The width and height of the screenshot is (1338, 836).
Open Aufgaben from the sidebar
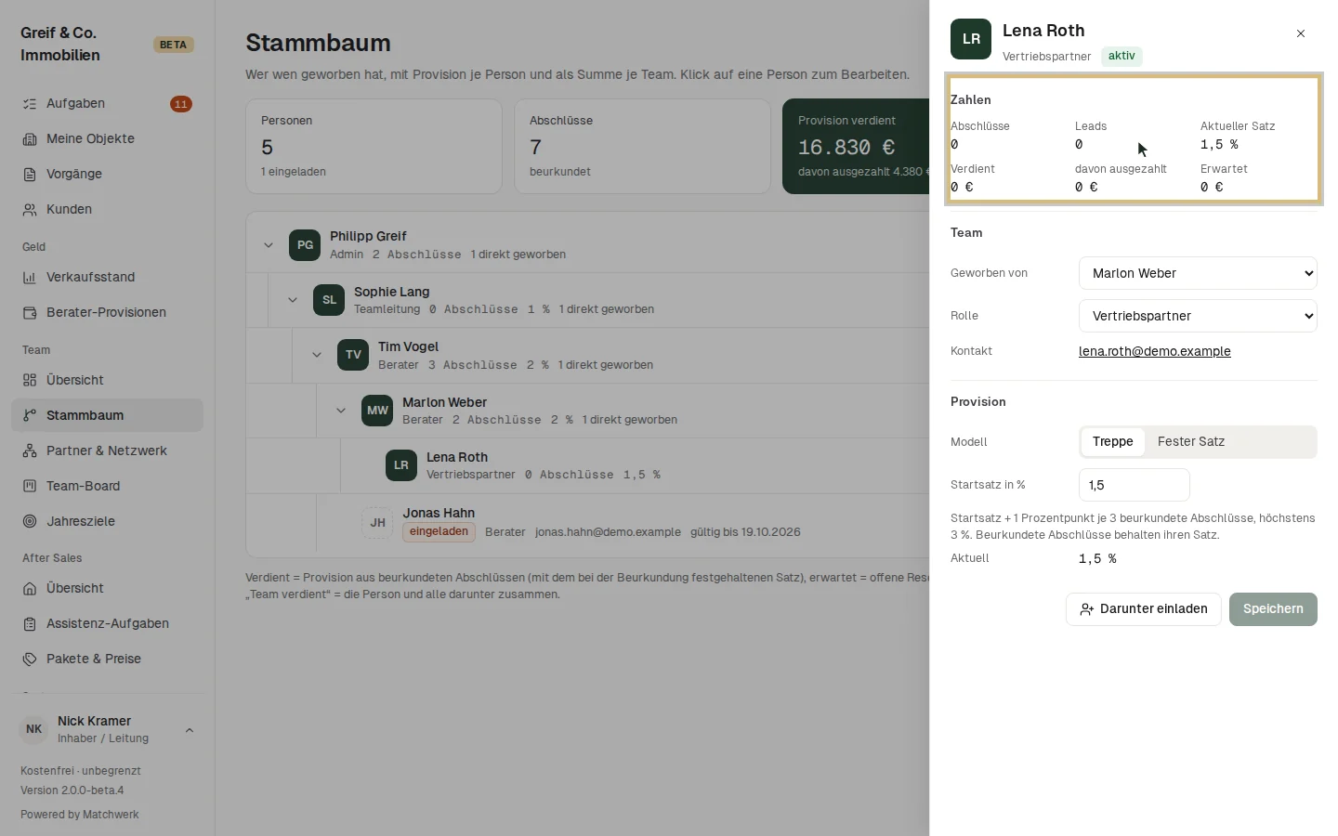pyautogui.click(x=107, y=104)
